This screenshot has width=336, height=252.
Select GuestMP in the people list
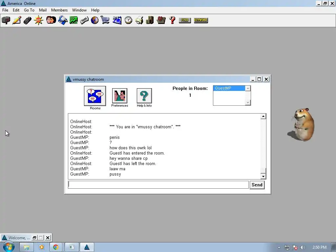(229, 88)
